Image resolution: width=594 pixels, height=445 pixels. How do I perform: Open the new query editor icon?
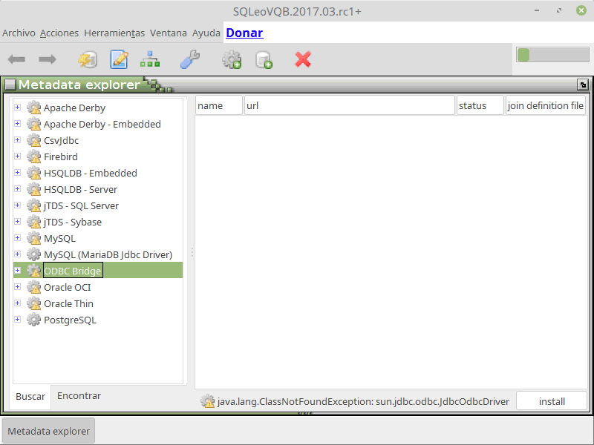click(119, 59)
